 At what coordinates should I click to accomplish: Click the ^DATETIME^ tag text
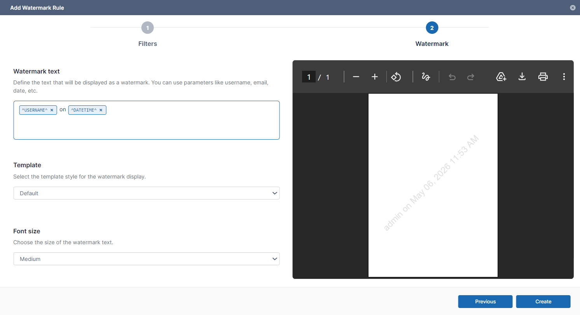click(84, 110)
